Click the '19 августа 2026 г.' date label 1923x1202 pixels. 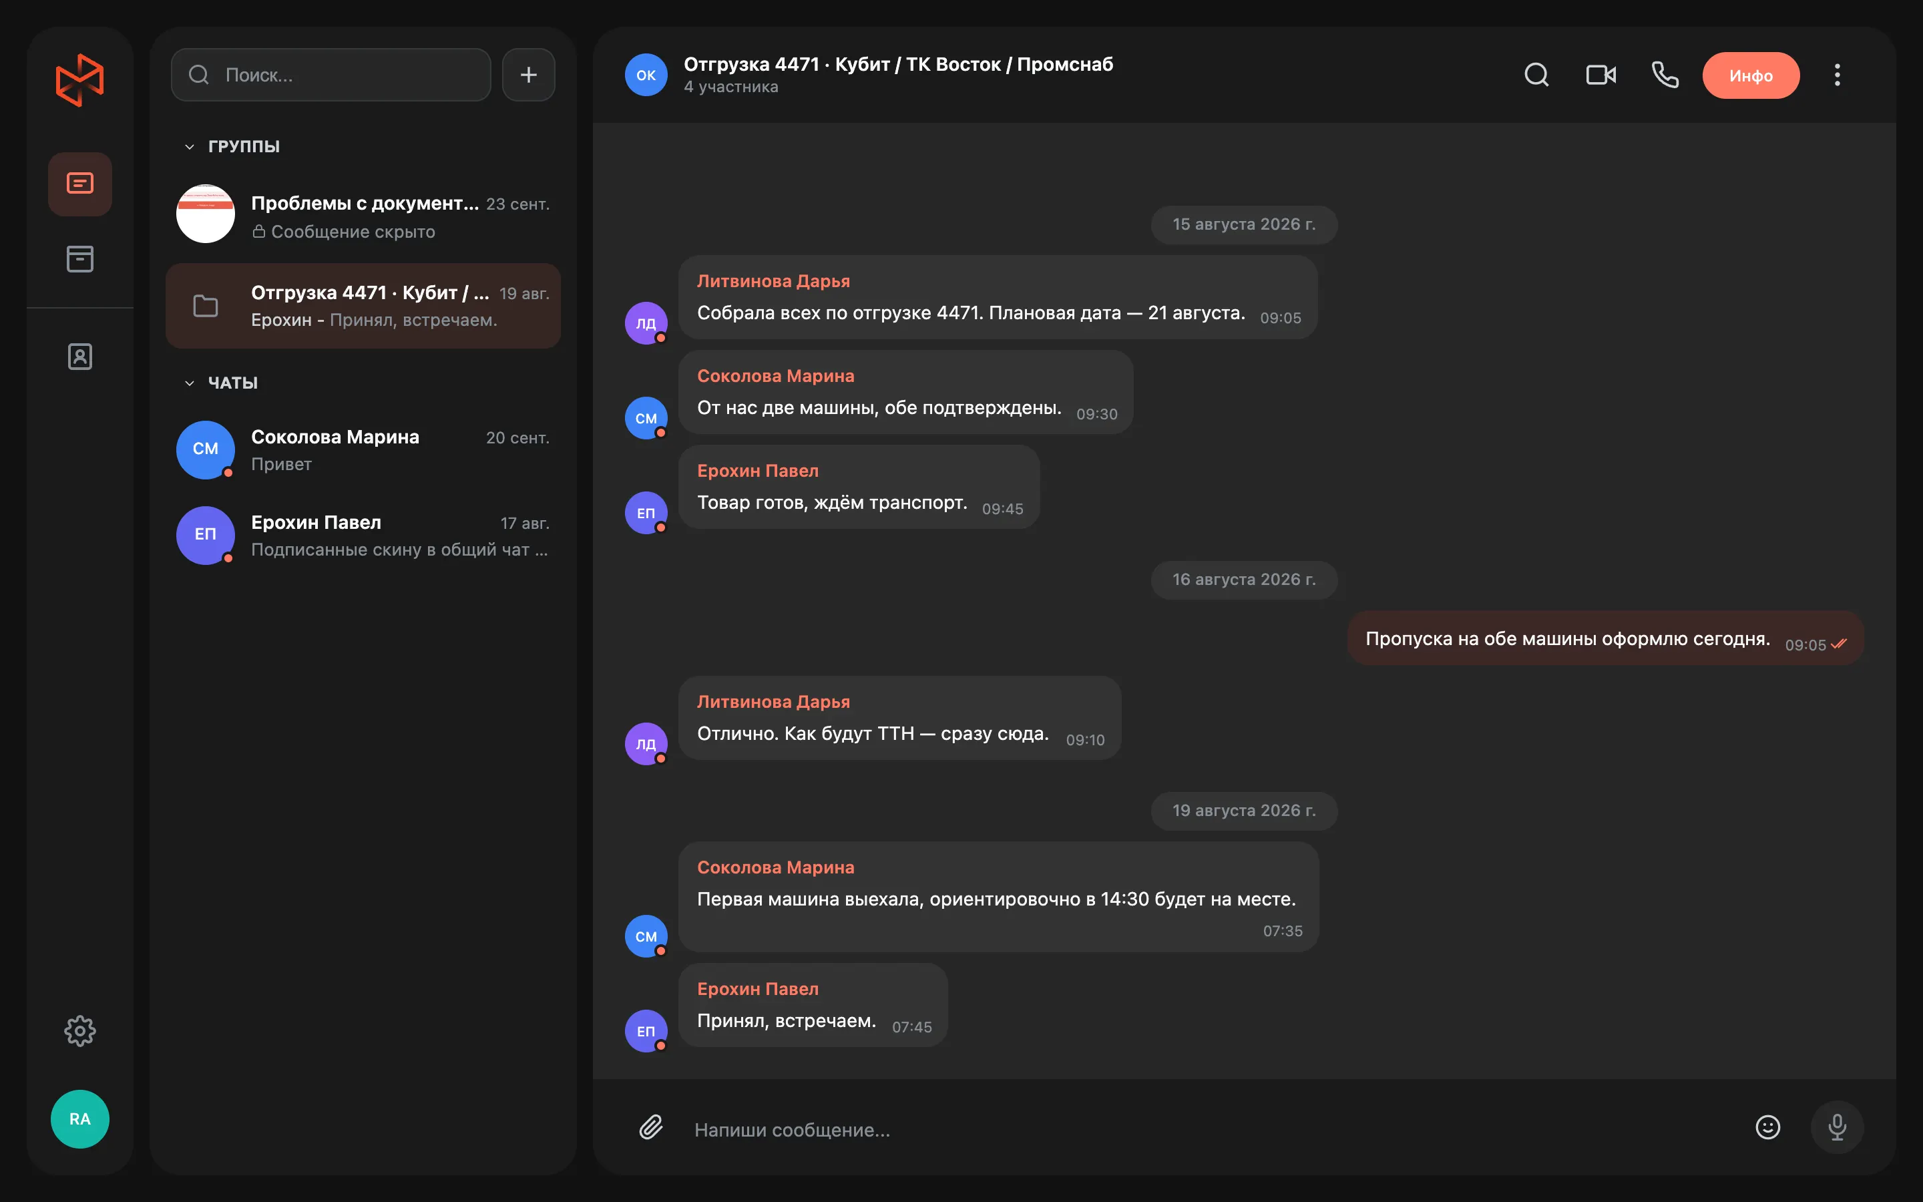1243,810
